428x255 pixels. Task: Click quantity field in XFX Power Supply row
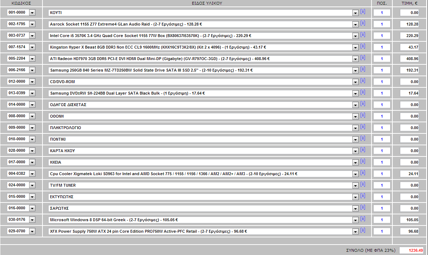382,231
